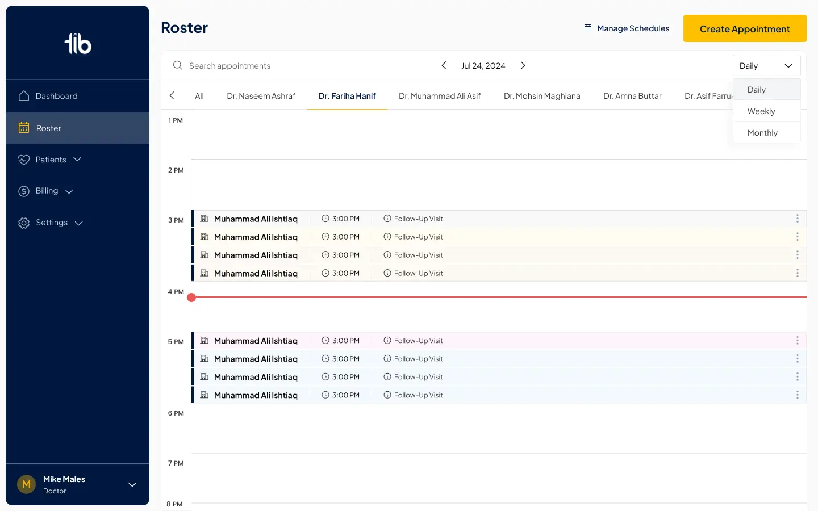Open Dashboard via its home icon

click(24, 96)
